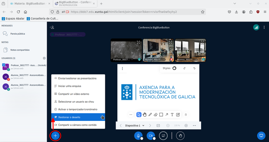Click the first webcam thumbnail of Profesor
This screenshot has height=142, width=269.
tap(126, 50)
